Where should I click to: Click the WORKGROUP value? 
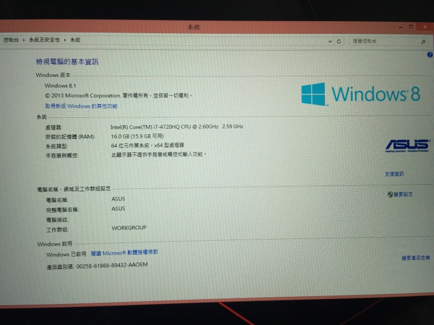pos(129,227)
